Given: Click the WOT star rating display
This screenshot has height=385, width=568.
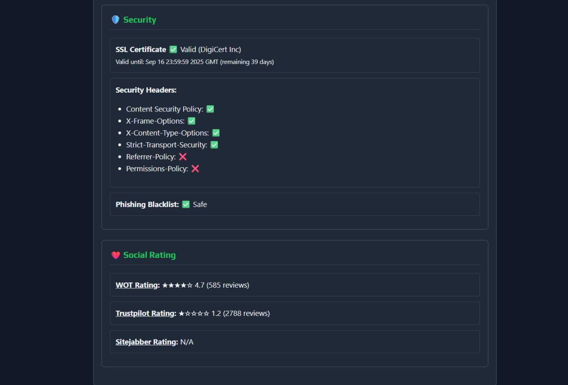Looking at the screenshot, I should pos(177,285).
